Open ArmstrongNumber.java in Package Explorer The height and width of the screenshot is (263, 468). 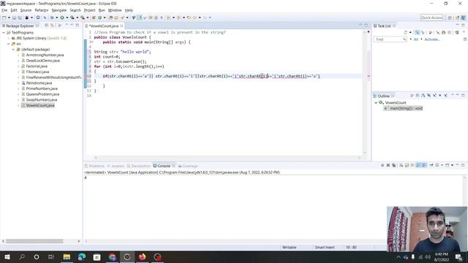(45, 55)
